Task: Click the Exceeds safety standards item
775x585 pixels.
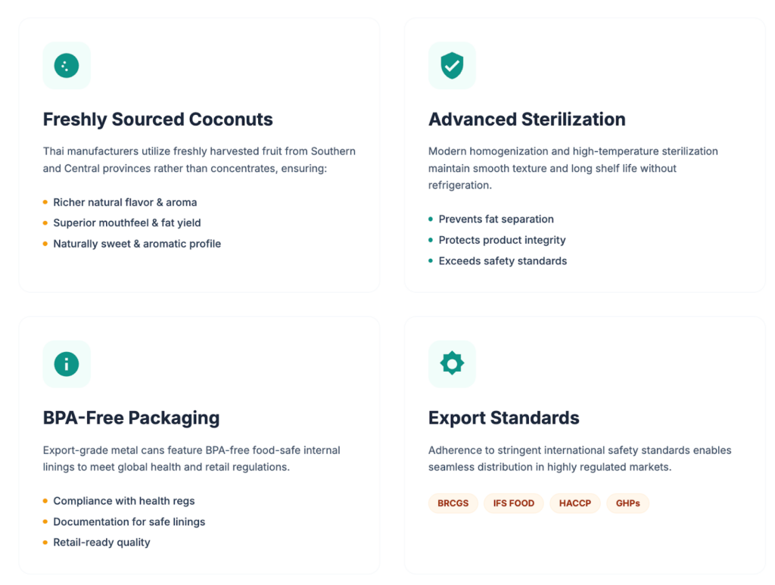Action: [x=503, y=261]
